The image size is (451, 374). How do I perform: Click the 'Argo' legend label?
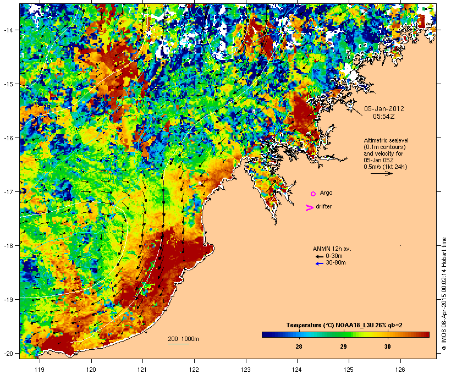tap(326, 193)
